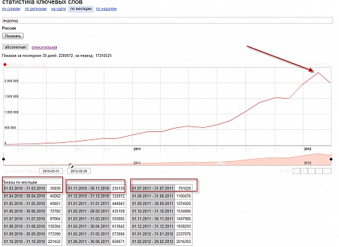
Task: Click the end date field 2012-02-29
Action: [x=79, y=171]
